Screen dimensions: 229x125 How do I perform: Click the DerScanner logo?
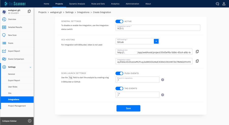click(15, 4)
